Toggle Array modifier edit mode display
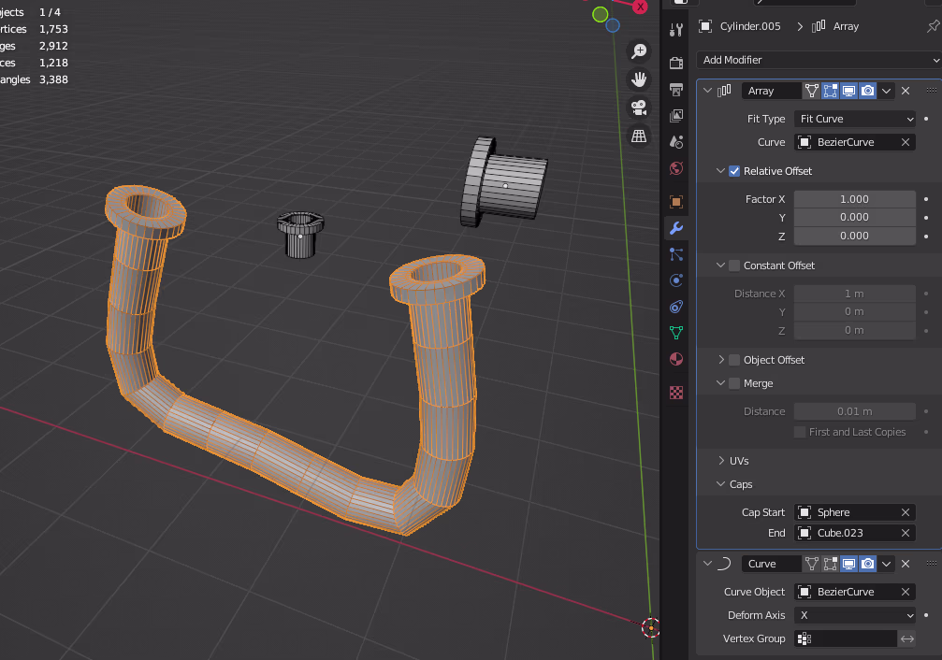 coord(831,91)
